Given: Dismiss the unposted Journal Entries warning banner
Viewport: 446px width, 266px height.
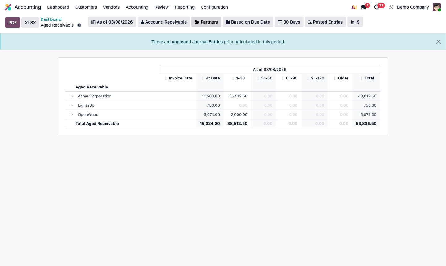Looking at the screenshot, I should click(x=438, y=41).
